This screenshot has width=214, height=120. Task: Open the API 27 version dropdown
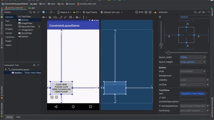click(77, 12)
